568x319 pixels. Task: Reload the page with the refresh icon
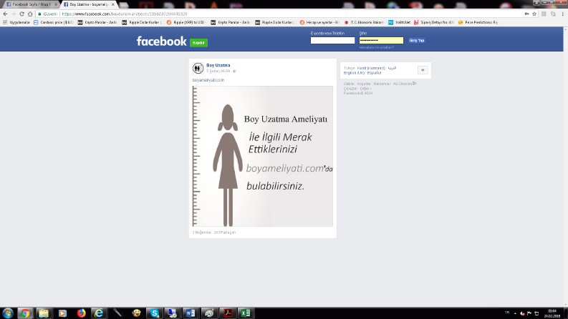click(21, 14)
